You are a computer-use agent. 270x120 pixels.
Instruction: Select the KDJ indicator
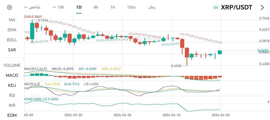click(12, 85)
